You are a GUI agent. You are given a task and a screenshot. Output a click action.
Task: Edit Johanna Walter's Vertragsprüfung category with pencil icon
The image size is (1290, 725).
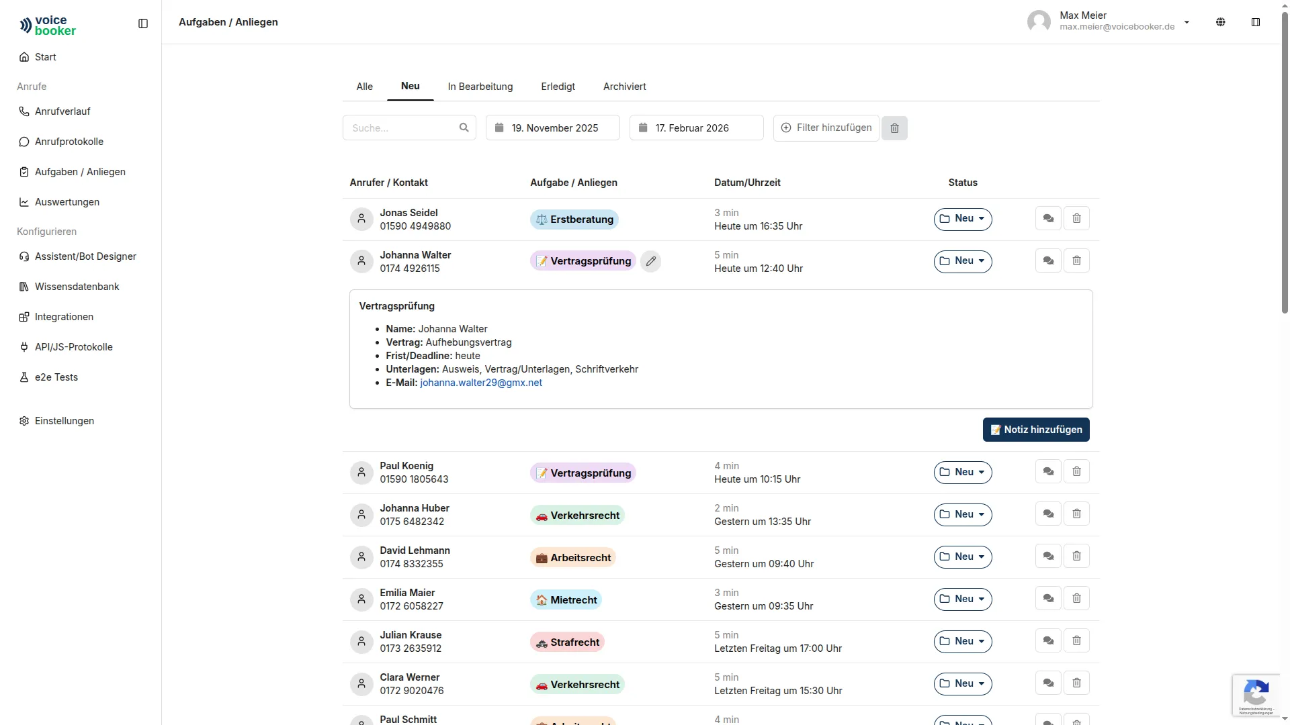point(650,261)
